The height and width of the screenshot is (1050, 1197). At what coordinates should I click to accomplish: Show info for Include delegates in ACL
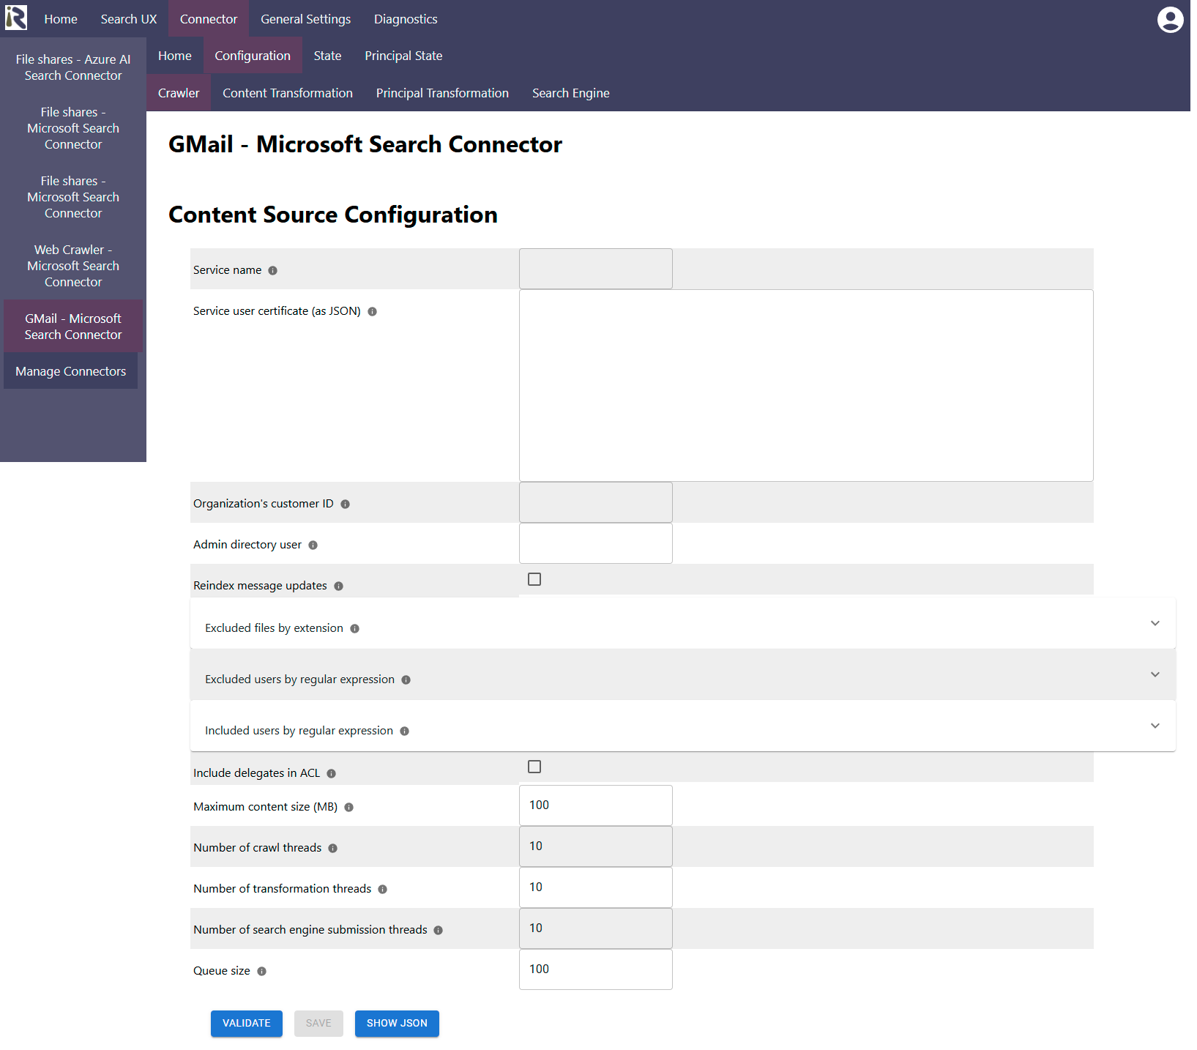331,773
